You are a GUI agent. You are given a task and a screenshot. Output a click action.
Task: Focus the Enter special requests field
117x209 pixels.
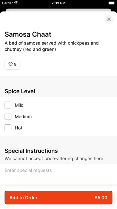(59, 174)
